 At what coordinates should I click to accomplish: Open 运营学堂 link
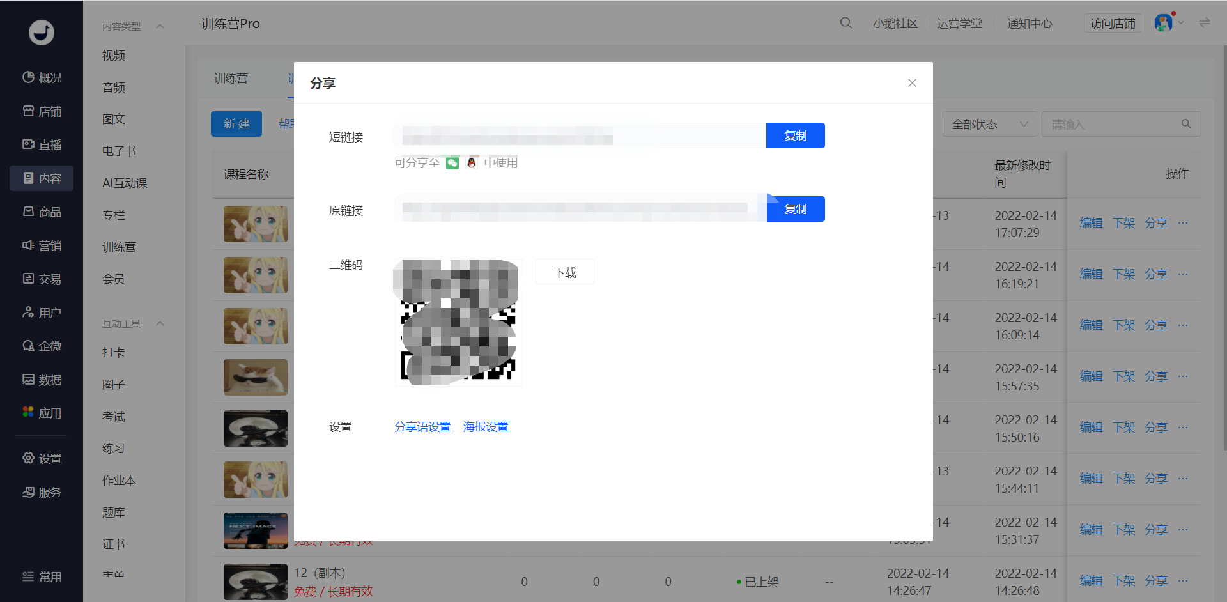click(959, 23)
